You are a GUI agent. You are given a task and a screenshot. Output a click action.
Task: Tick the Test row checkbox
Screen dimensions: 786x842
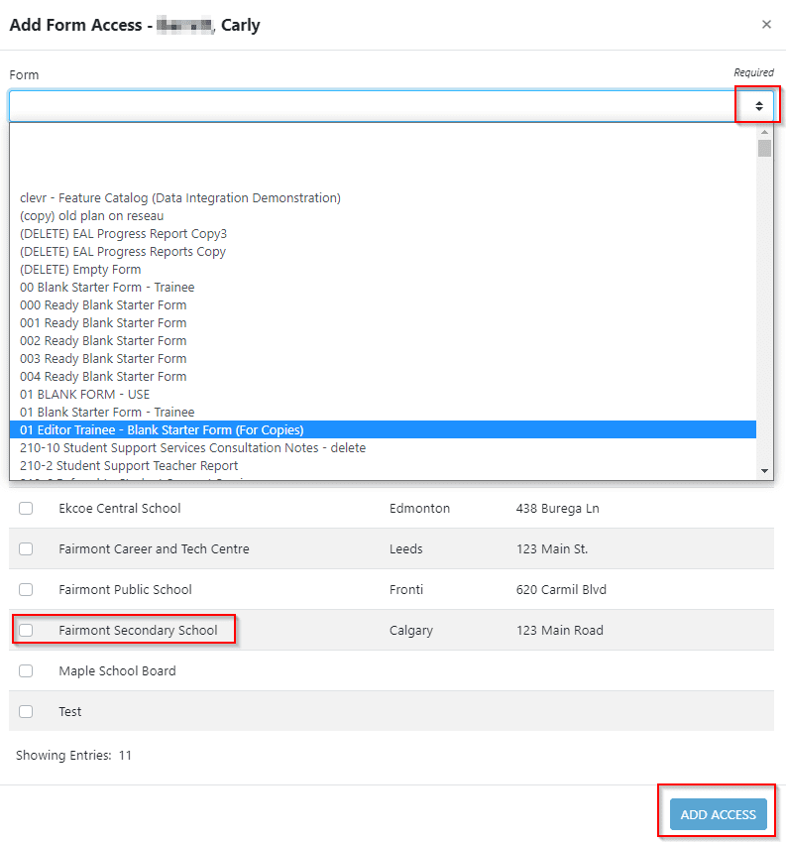[26, 711]
